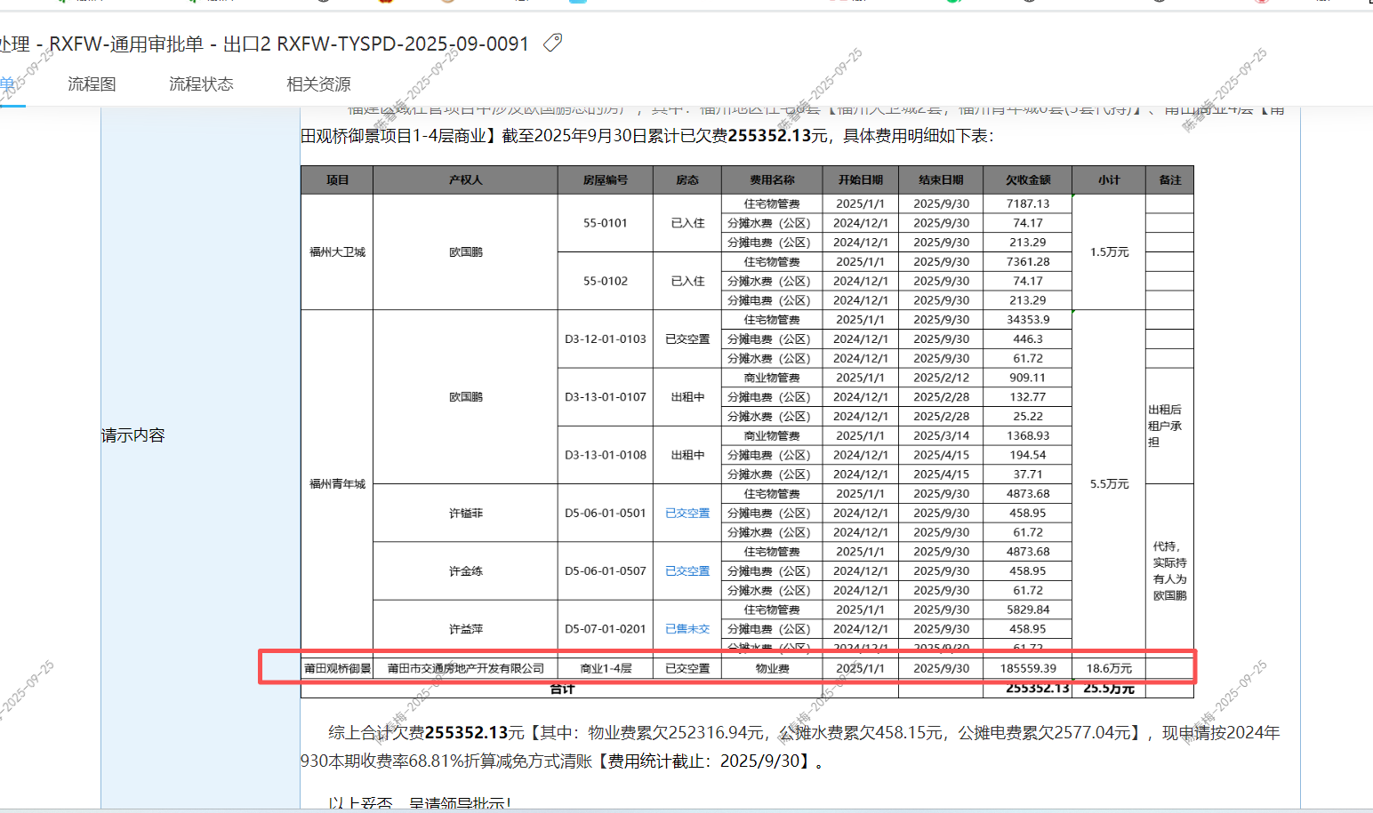Click the RXFW-TYSPD-2025-09-0091 title text
The image size is (1373, 813).
coord(402,44)
